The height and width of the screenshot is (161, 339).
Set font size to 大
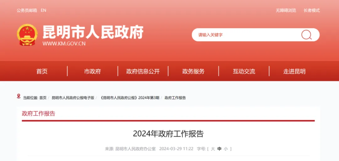213,149
